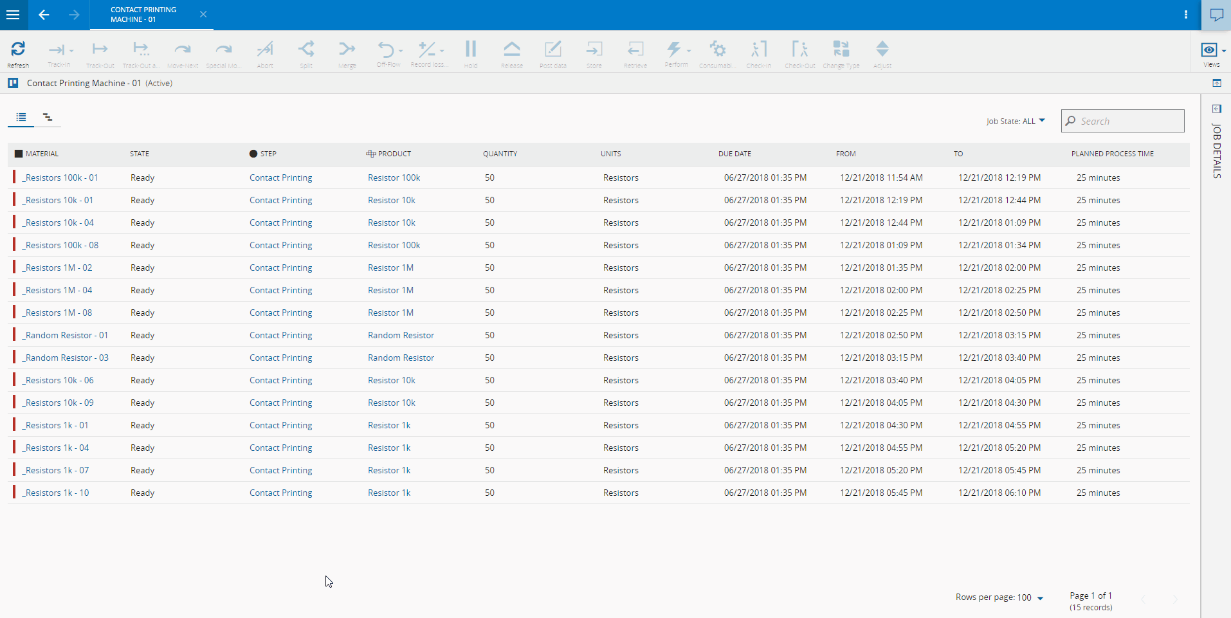Select the Contact Printing Machine - 01 tab
Viewport: 1231px width, 618px height.
coord(143,15)
